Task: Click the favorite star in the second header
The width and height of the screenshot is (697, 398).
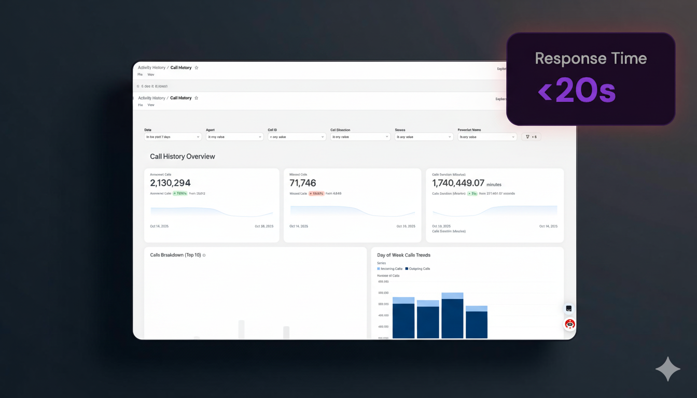Action: (x=197, y=98)
